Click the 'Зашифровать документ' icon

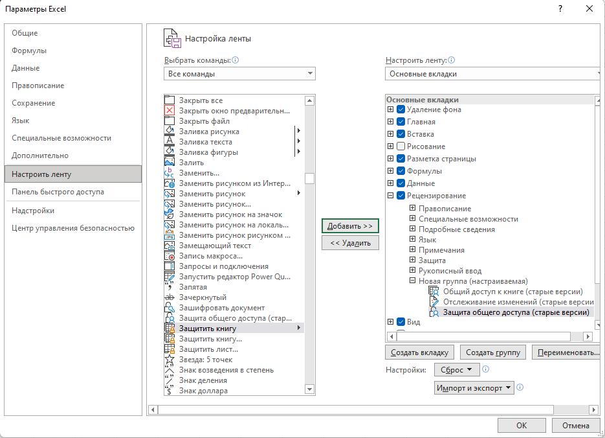(x=170, y=308)
